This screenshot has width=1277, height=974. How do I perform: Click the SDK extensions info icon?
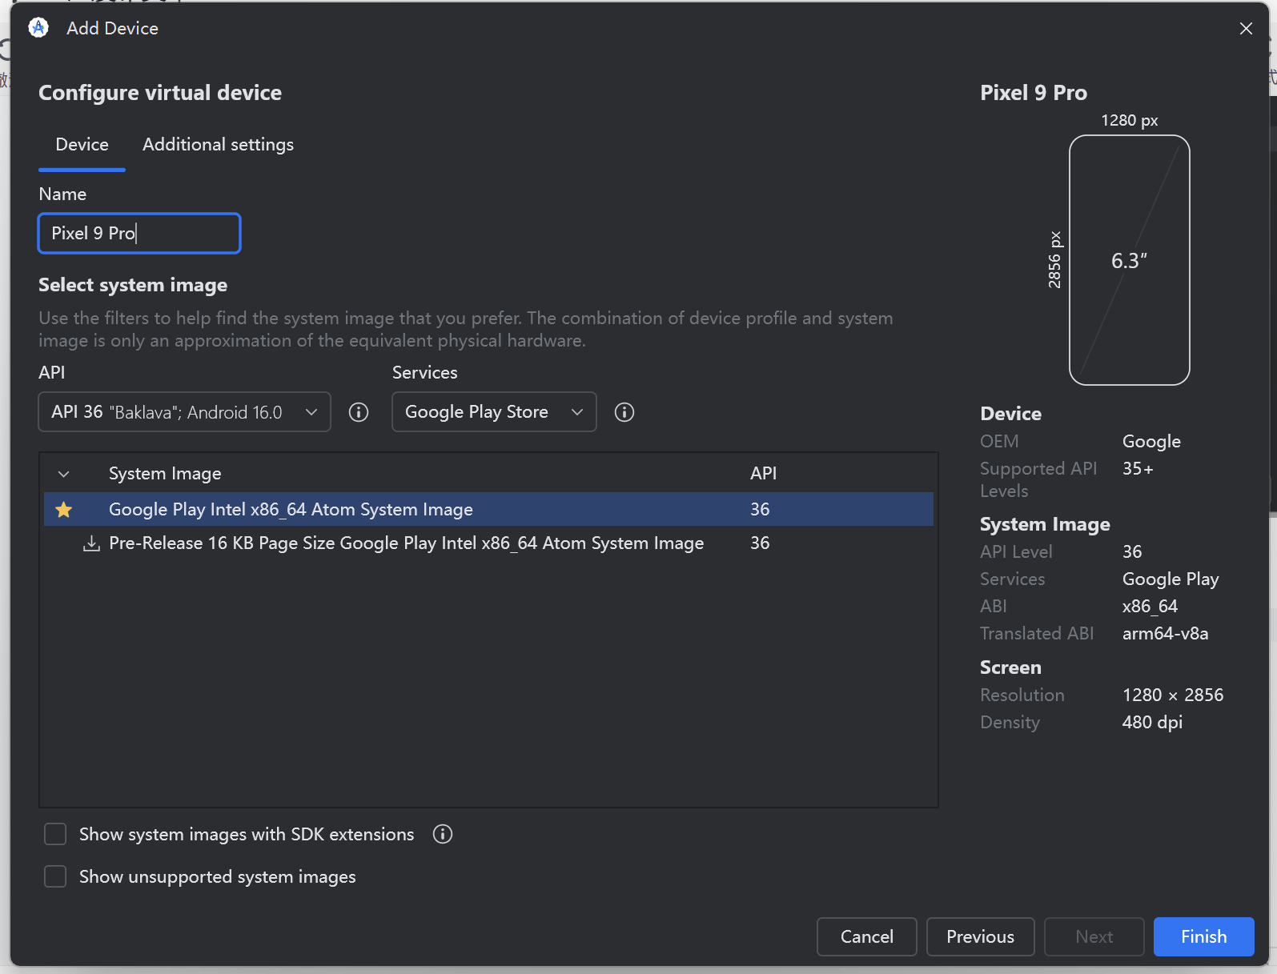tap(443, 834)
